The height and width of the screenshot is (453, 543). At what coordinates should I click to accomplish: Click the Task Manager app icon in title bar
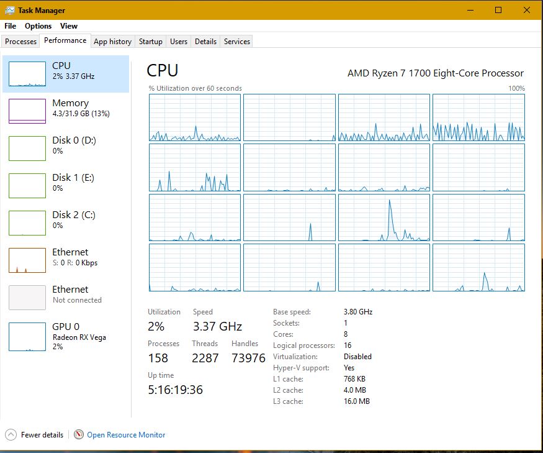click(10, 11)
